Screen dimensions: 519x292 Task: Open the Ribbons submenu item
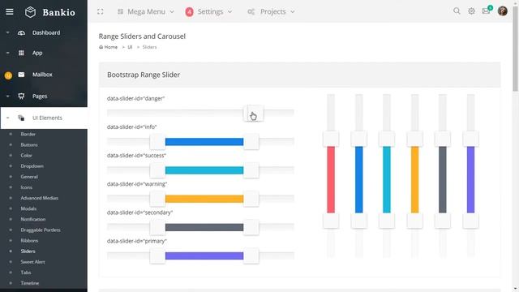[x=29, y=241]
